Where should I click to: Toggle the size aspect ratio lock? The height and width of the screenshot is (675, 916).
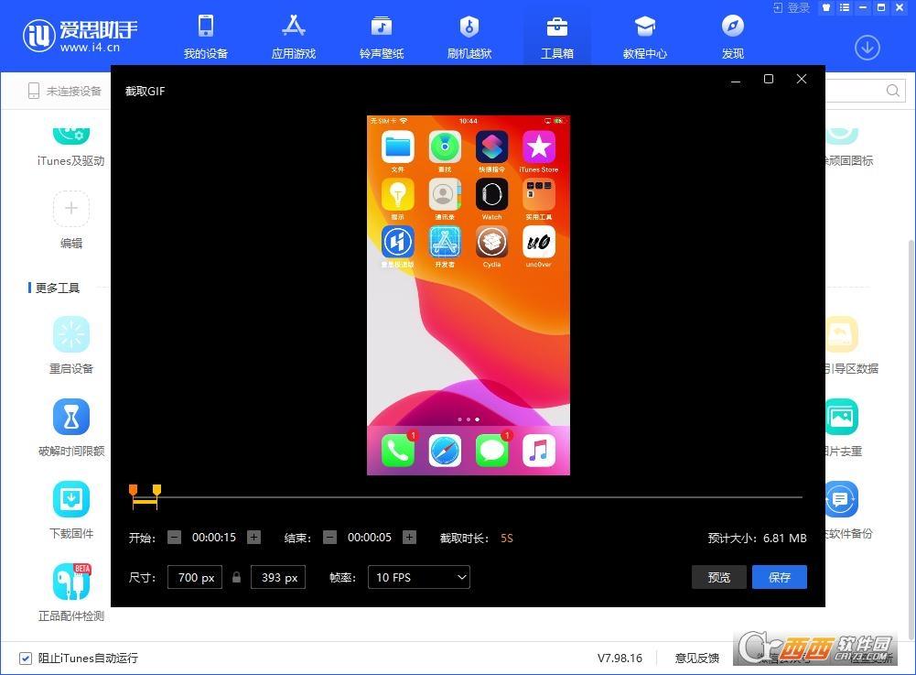[x=237, y=577]
